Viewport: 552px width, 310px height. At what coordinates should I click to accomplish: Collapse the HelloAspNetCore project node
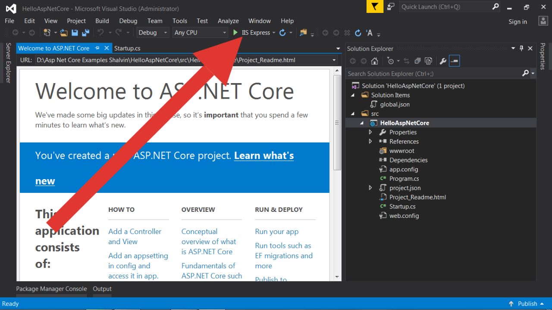pyautogui.click(x=362, y=123)
